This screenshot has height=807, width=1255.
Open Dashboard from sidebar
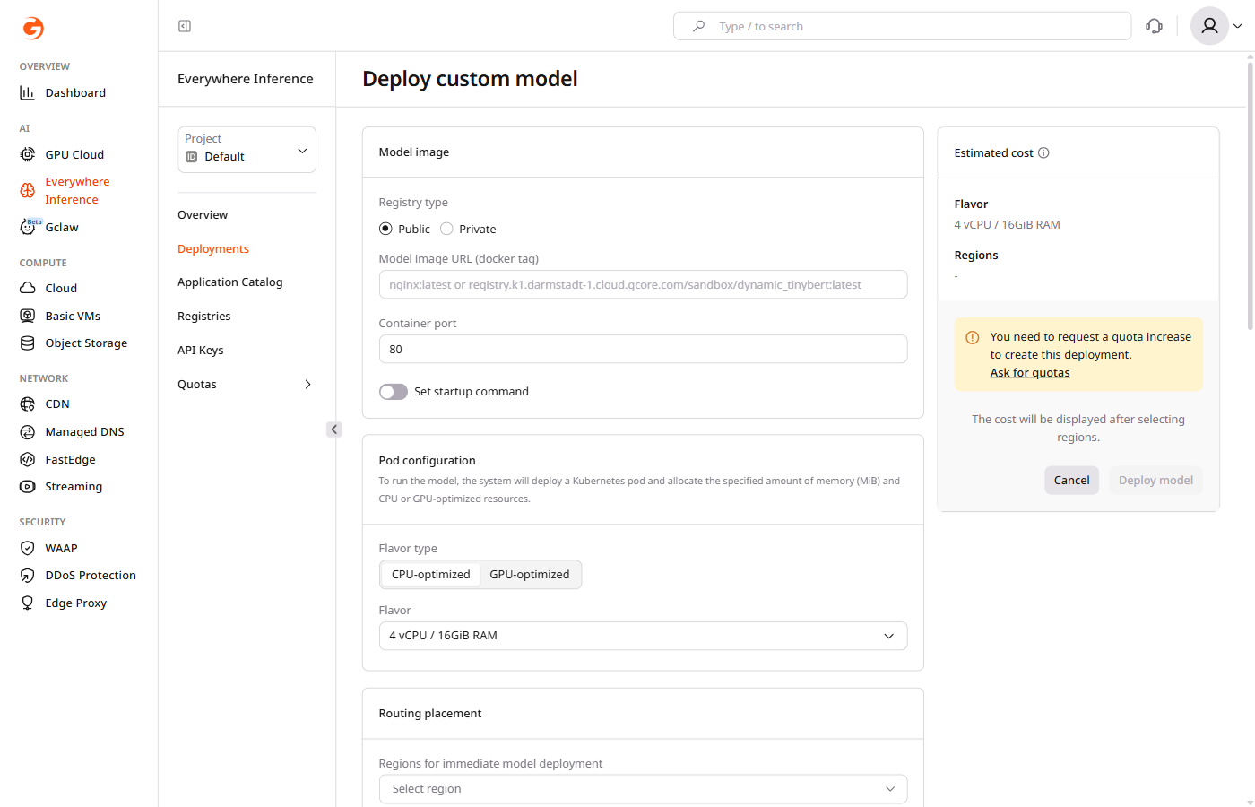pos(63,92)
